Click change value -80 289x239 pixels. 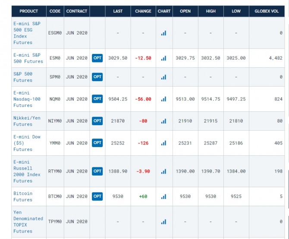(143, 121)
